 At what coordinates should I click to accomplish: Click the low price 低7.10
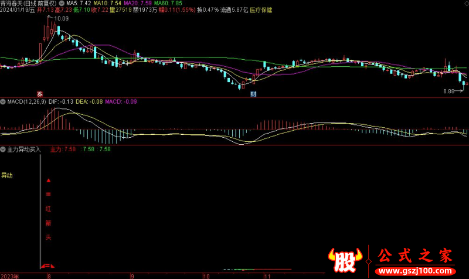[81, 10]
